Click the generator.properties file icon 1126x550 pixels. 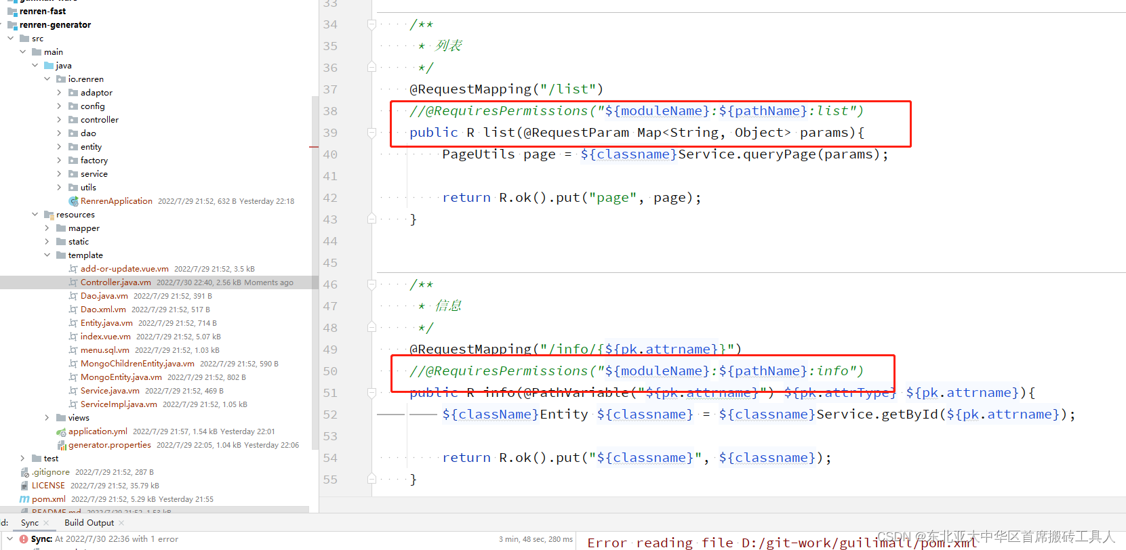coord(61,445)
